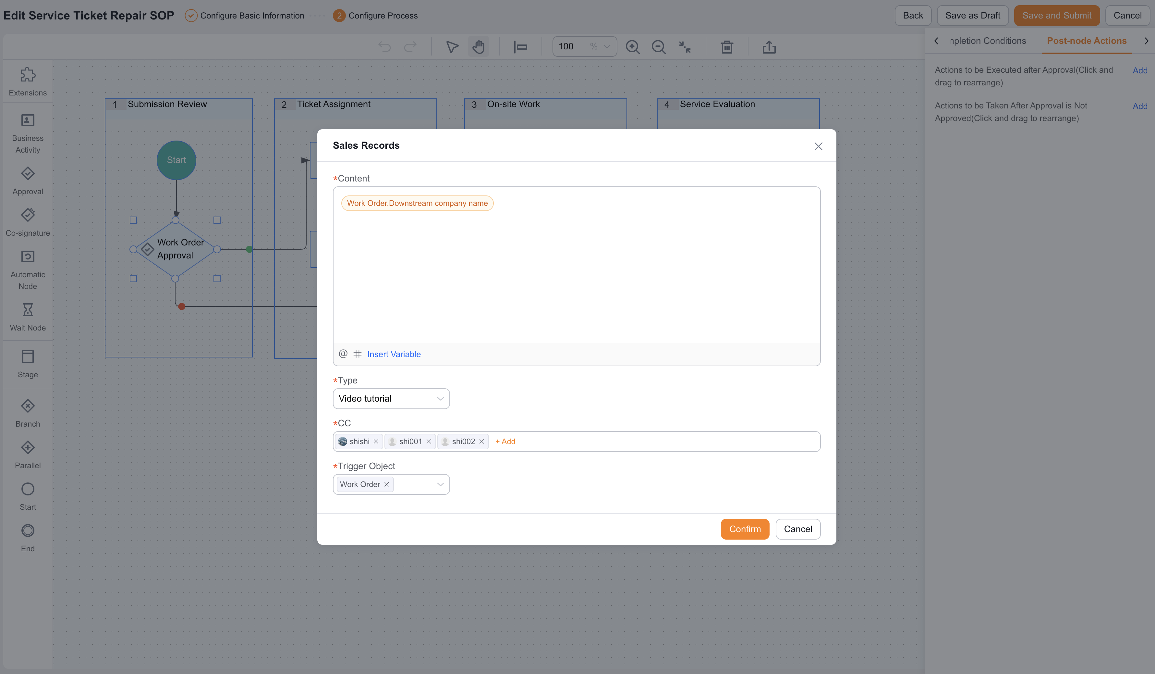1155x674 pixels.
Task: Switch to the Completion Conditions tab
Action: click(988, 41)
